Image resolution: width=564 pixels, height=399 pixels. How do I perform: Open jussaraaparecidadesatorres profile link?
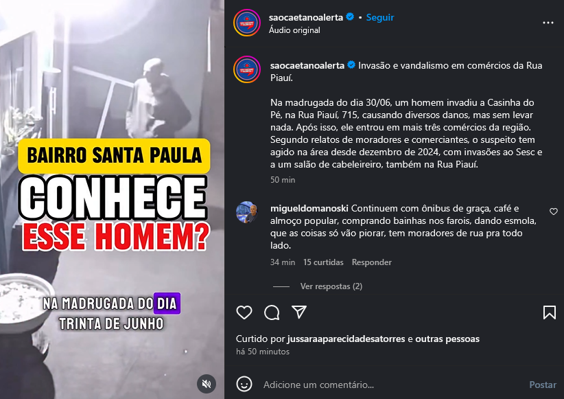[x=346, y=339]
